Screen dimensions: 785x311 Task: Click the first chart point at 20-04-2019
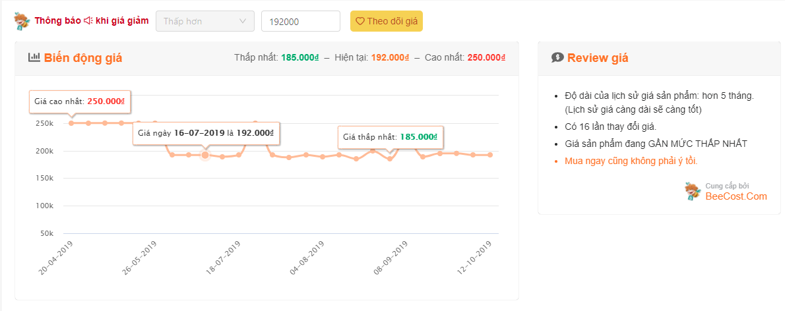click(71, 123)
